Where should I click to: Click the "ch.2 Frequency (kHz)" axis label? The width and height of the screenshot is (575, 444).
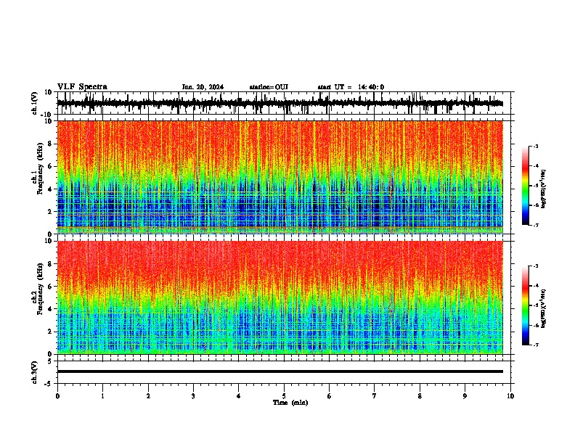[x=38, y=289]
